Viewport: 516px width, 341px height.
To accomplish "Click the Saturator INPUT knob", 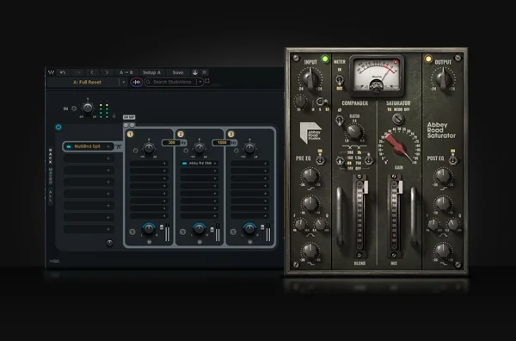I will click(x=310, y=77).
